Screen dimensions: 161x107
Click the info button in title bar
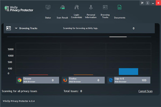tap(147, 3)
